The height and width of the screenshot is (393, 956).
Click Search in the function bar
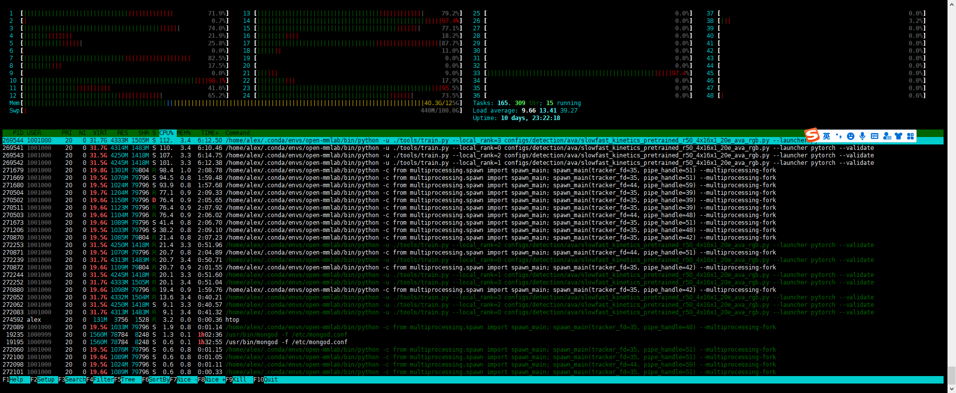(72, 380)
